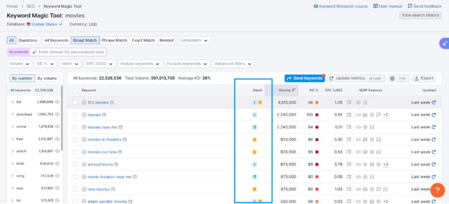View SERP for 'movies out now' keyword

point(120,152)
